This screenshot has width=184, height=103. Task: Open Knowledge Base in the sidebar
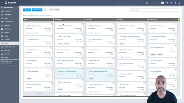click(x=9, y=47)
